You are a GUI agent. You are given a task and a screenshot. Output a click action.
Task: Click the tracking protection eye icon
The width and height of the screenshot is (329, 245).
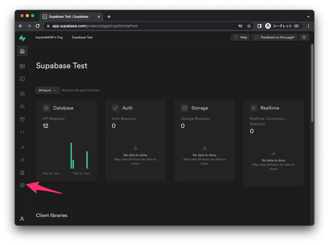tap(240, 26)
